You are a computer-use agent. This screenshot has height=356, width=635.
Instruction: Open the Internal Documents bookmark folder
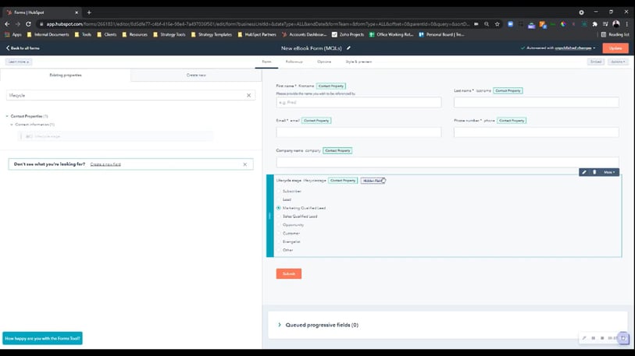[x=48, y=35]
